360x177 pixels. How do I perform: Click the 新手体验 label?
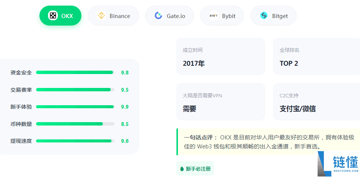[21, 107]
